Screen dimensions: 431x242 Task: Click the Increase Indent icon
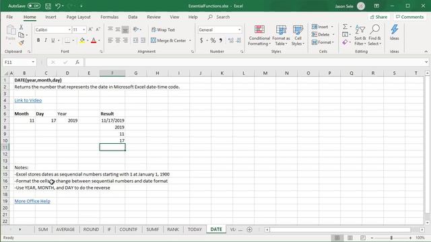[x=143, y=40]
